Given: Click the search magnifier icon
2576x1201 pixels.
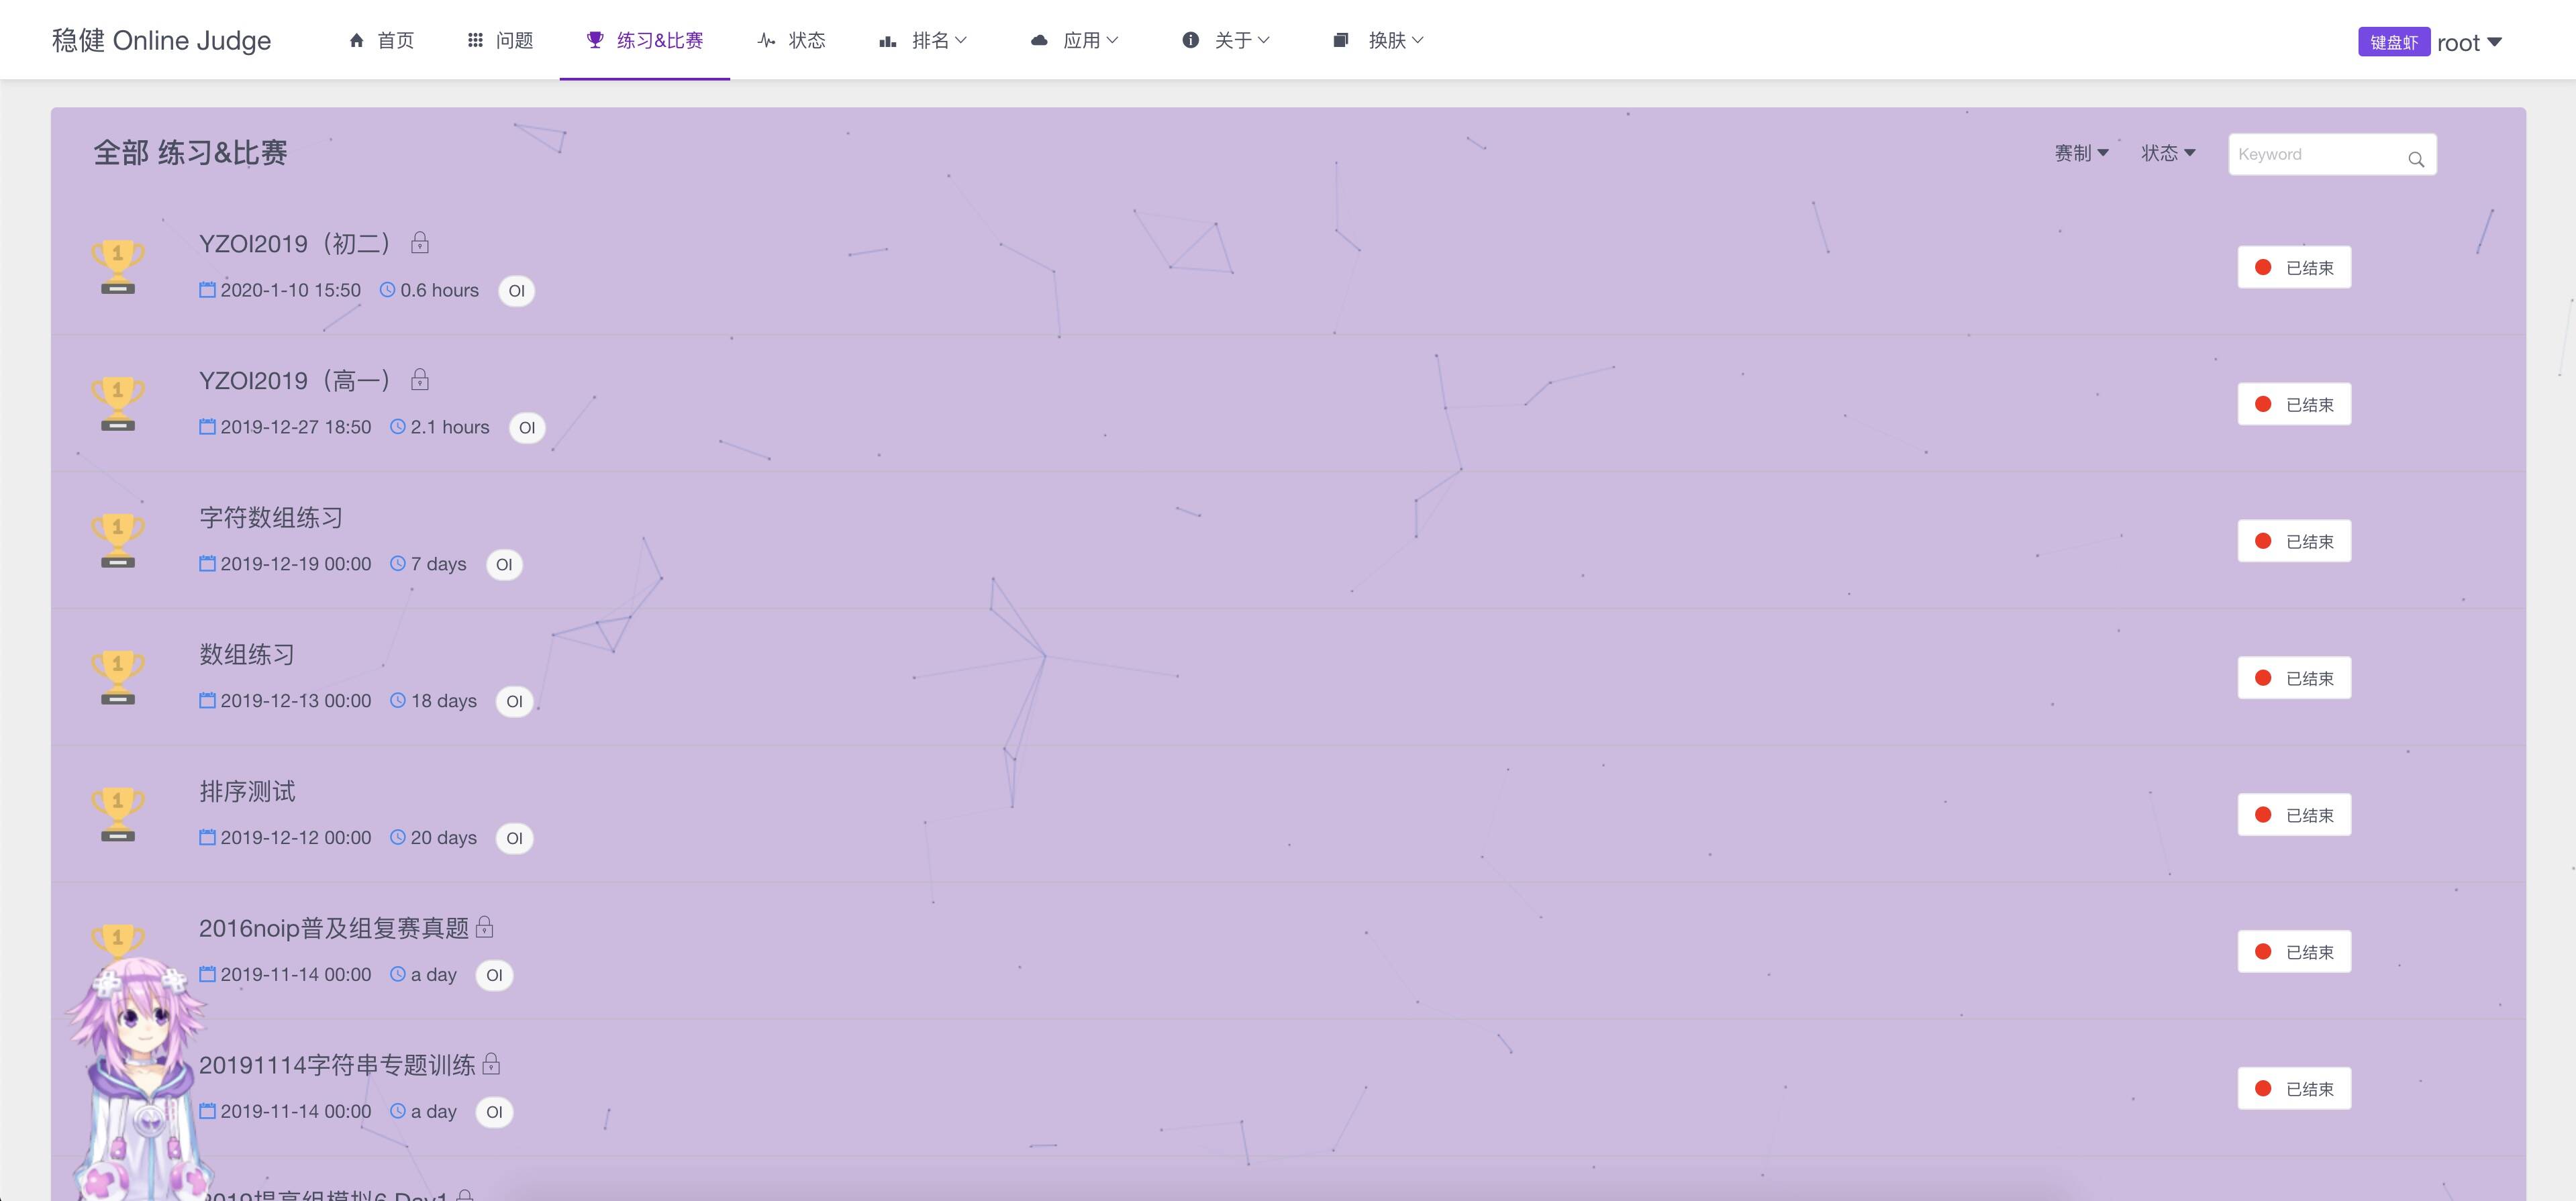Looking at the screenshot, I should pyautogui.click(x=2415, y=159).
